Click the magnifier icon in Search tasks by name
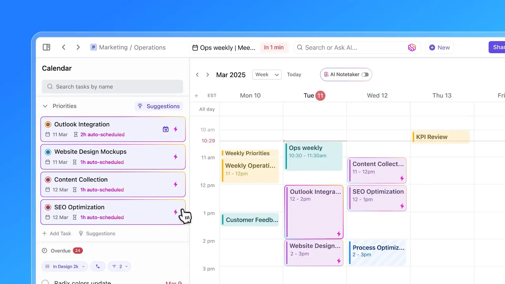 click(x=50, y=86)
